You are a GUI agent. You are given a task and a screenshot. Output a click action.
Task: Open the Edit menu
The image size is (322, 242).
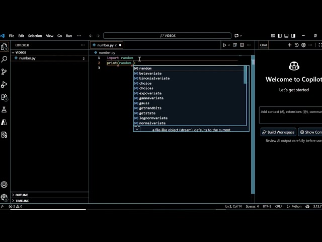21,36
